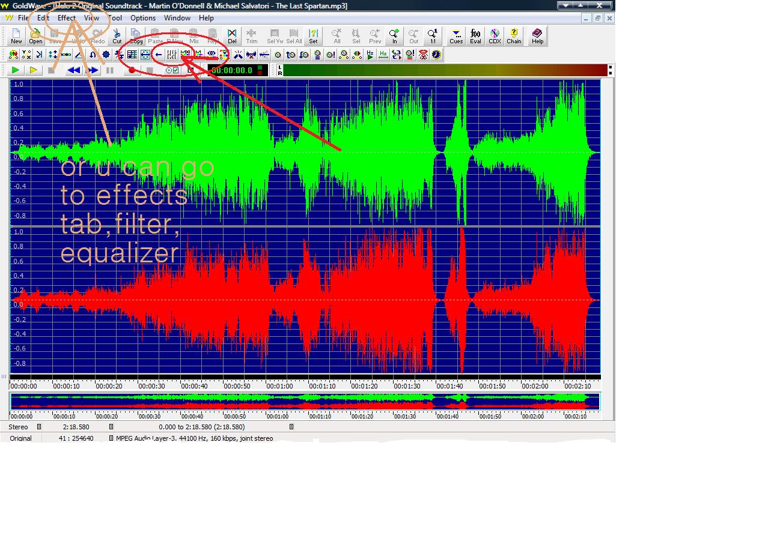Open the File menu

pos(23,18)
